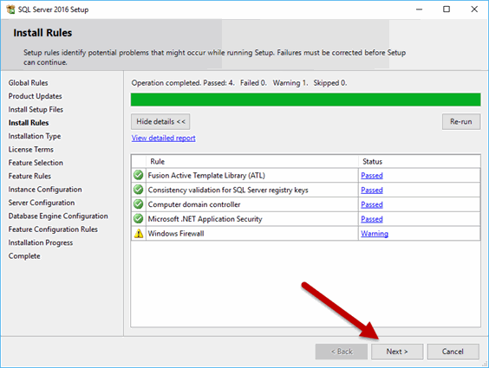489x368 pixels.
Task: Select Feature Selection step
Action: tap(36, 163)
